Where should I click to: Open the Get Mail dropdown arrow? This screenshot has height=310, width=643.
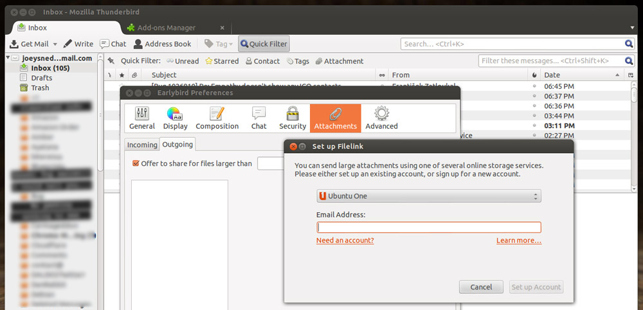pyautogui.click(x=55, y=44)
